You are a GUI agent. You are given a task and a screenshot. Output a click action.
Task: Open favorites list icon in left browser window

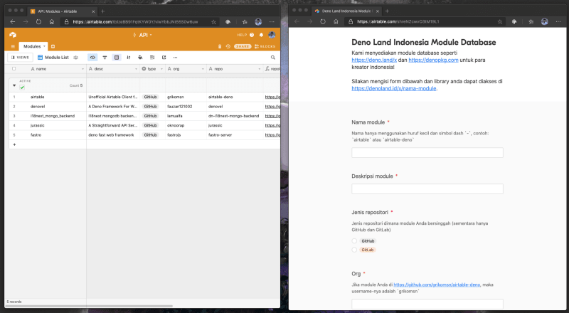coord(245,22)
